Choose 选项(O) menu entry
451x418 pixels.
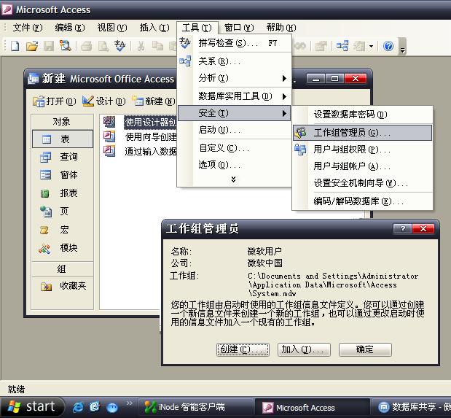[x=235, y=165]
